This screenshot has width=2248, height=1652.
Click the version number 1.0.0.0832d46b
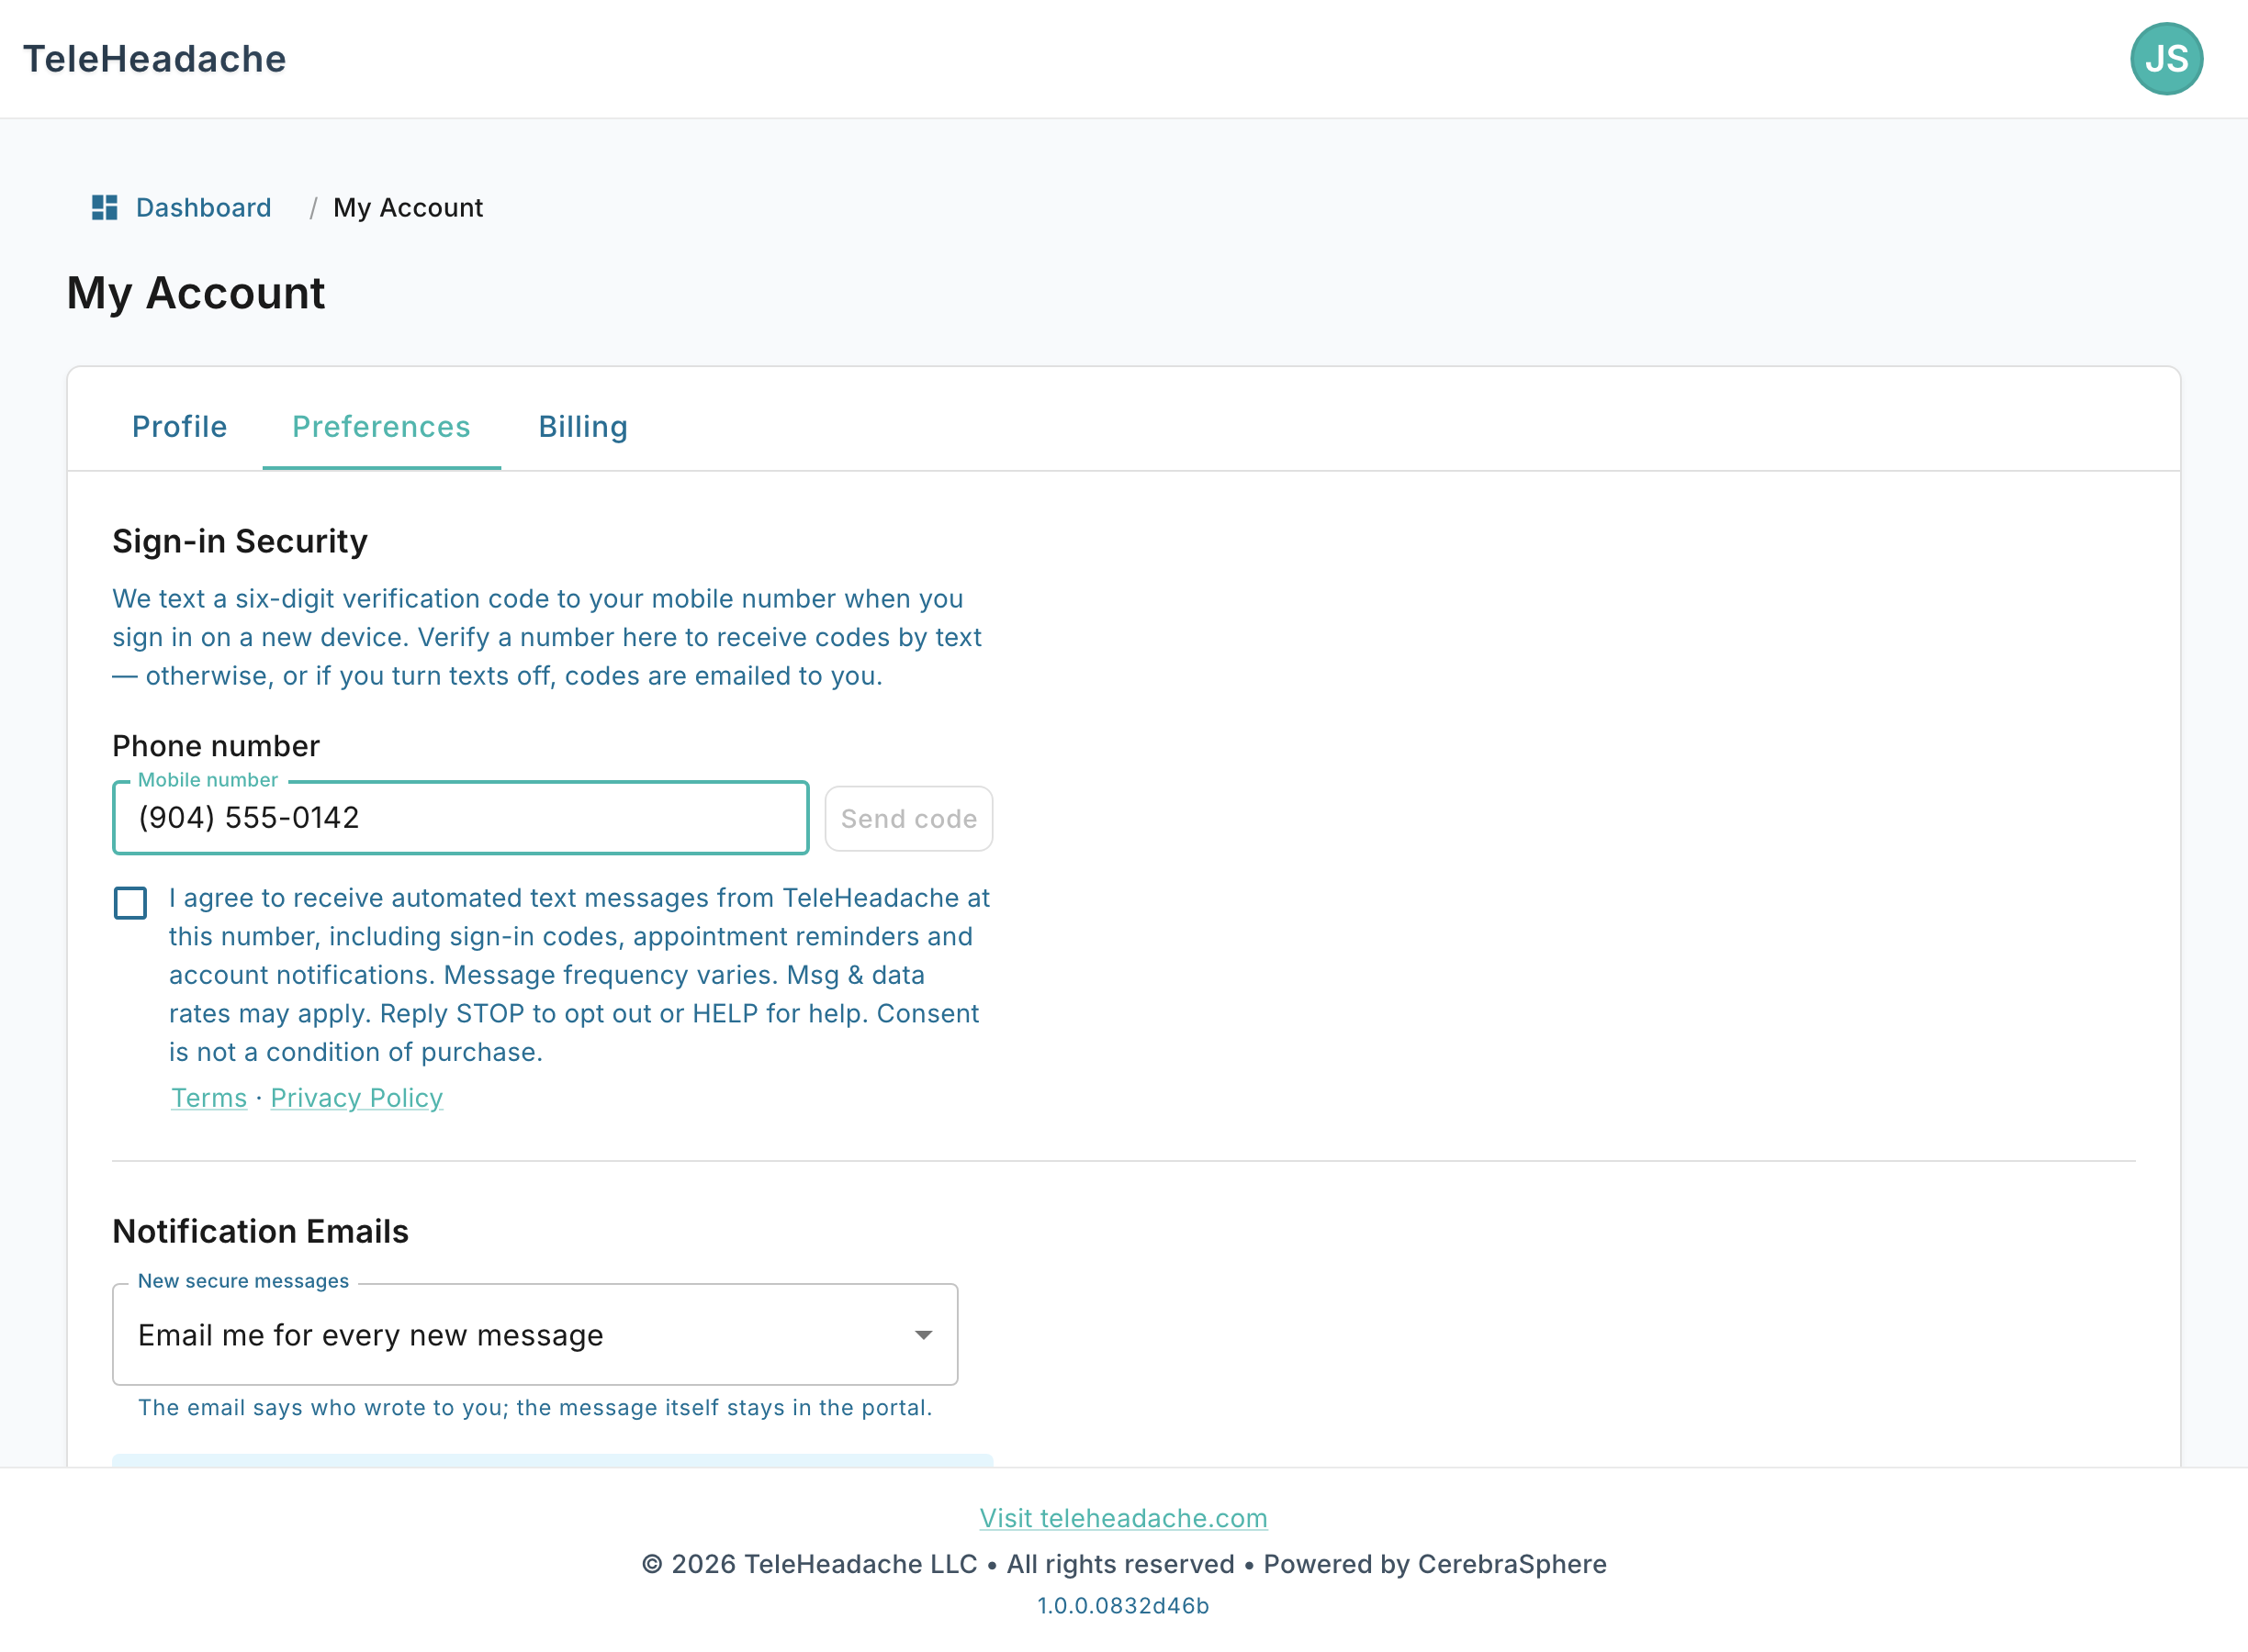[x=1123, y=1605]
